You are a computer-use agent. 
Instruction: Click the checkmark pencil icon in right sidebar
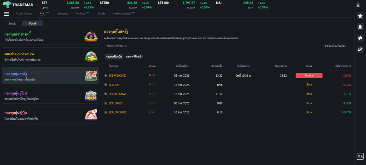[x=360, y=49]
